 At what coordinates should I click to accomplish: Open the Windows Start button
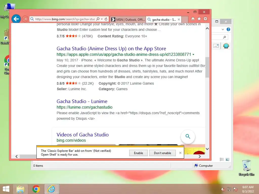click(6, 189)
